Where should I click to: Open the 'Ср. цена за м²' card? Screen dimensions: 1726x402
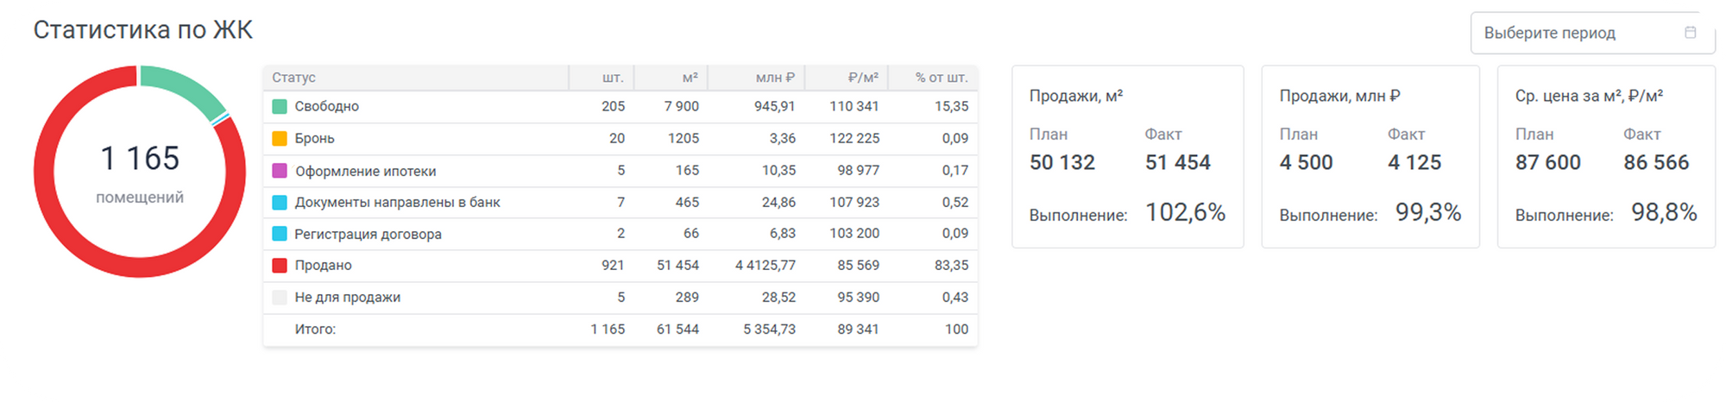(x=1606, y=157)
